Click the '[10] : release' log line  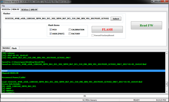pos(8,53)
